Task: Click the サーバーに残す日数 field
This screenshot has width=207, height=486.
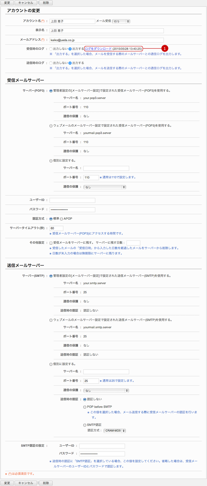Action: pyautogui.click(x=133, y=243)
